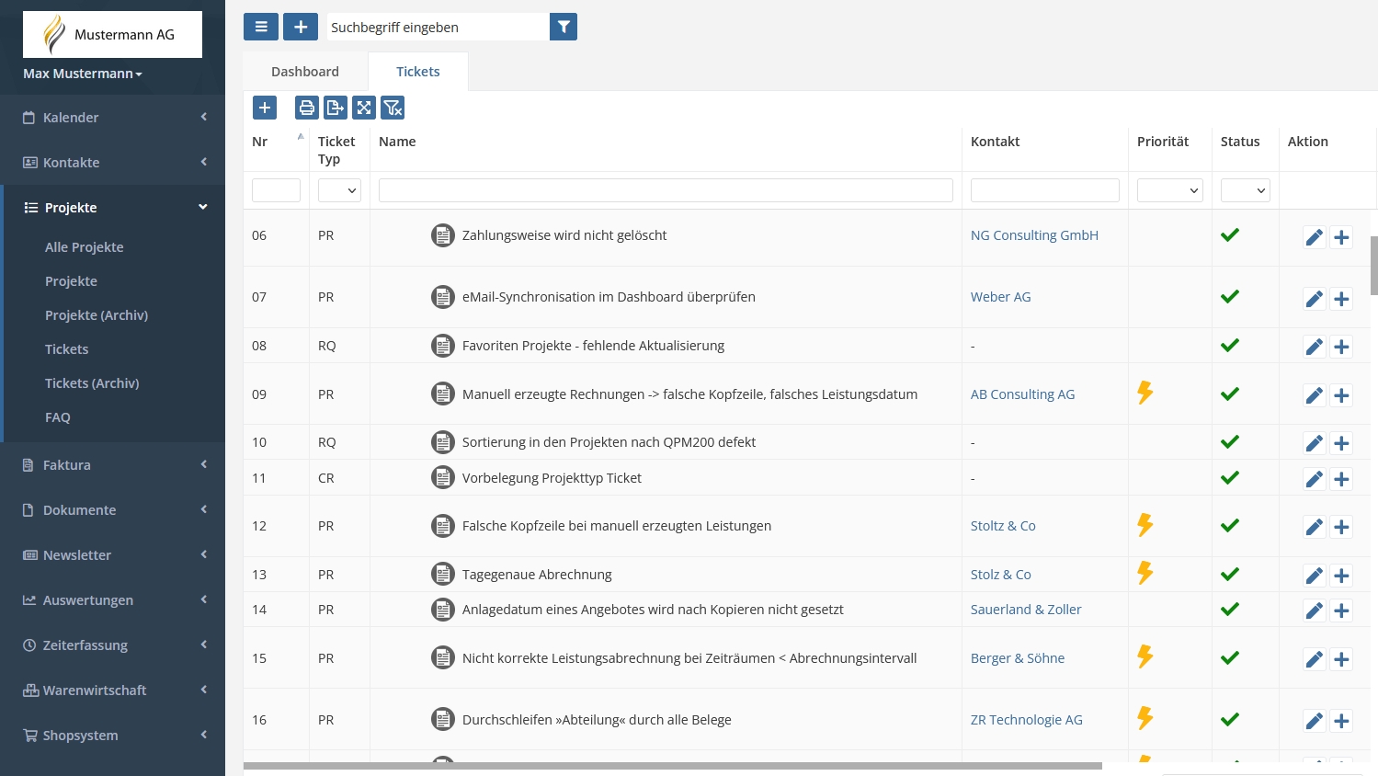Click the Name column filter field
The image size is (1378, 776).
[x=666, y=190]
